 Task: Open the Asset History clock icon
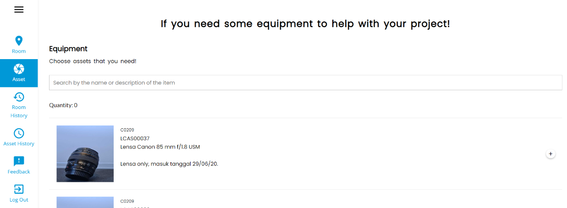click(x=19, y=133)
